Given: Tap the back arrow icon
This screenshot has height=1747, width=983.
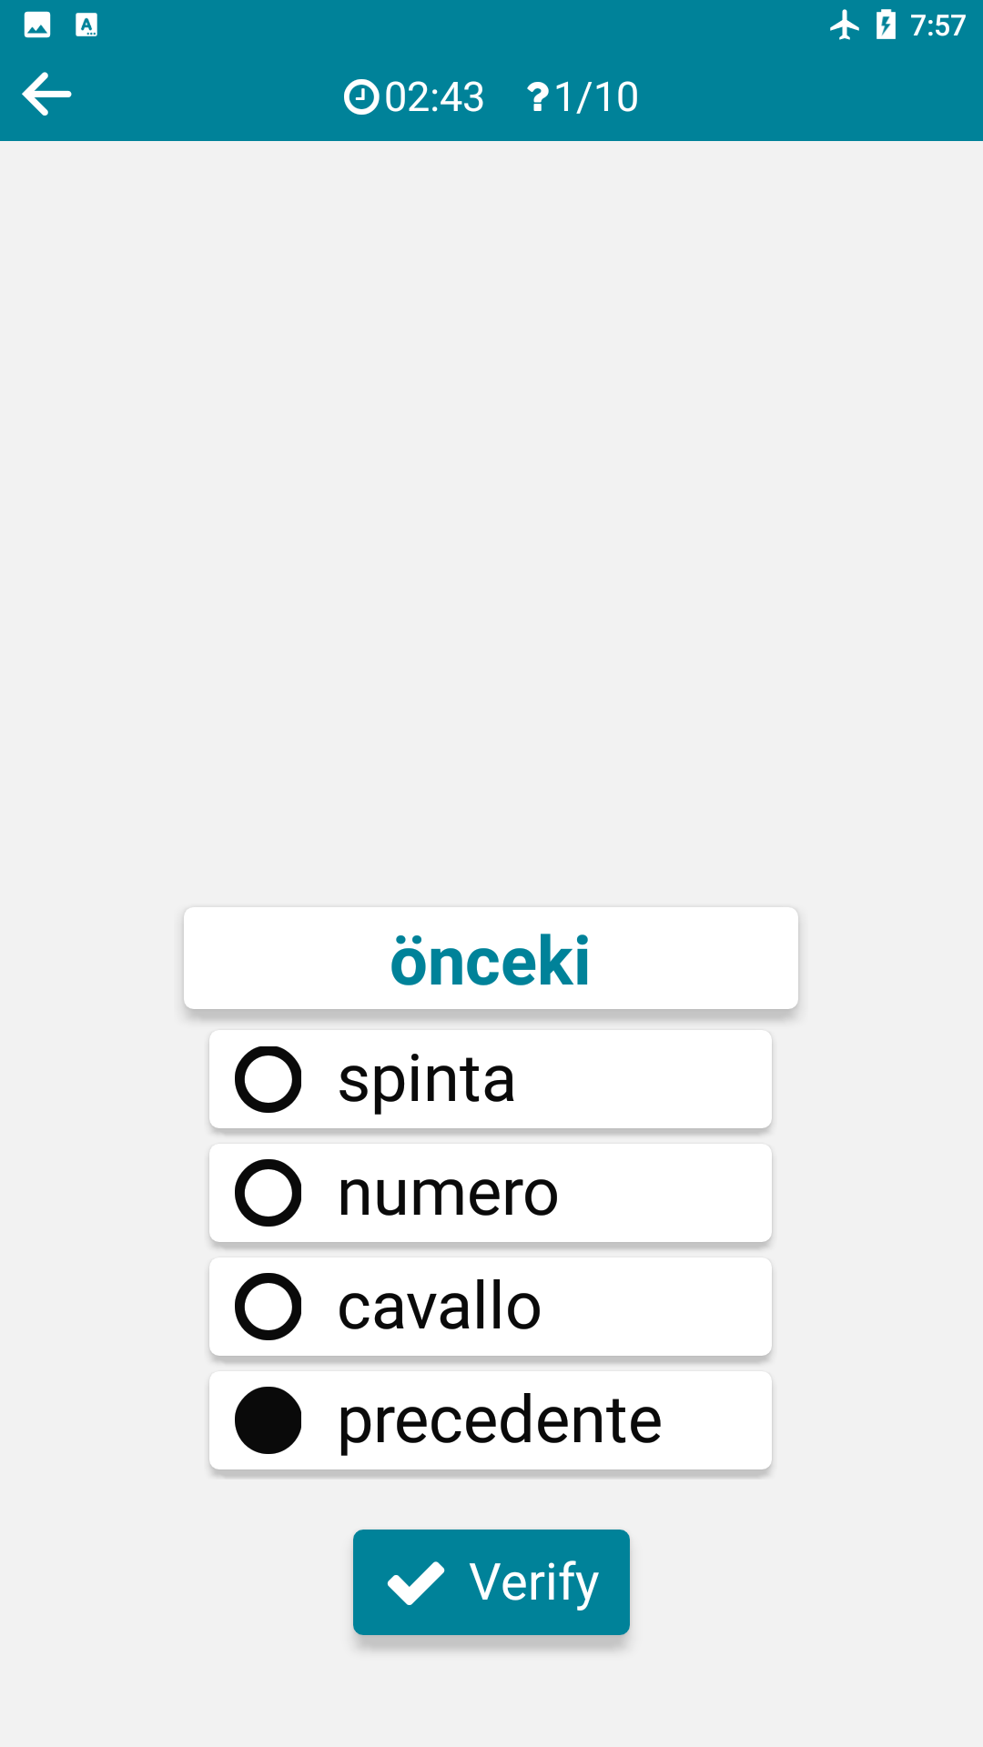Looking at the screenshot, I should (47, 95).
